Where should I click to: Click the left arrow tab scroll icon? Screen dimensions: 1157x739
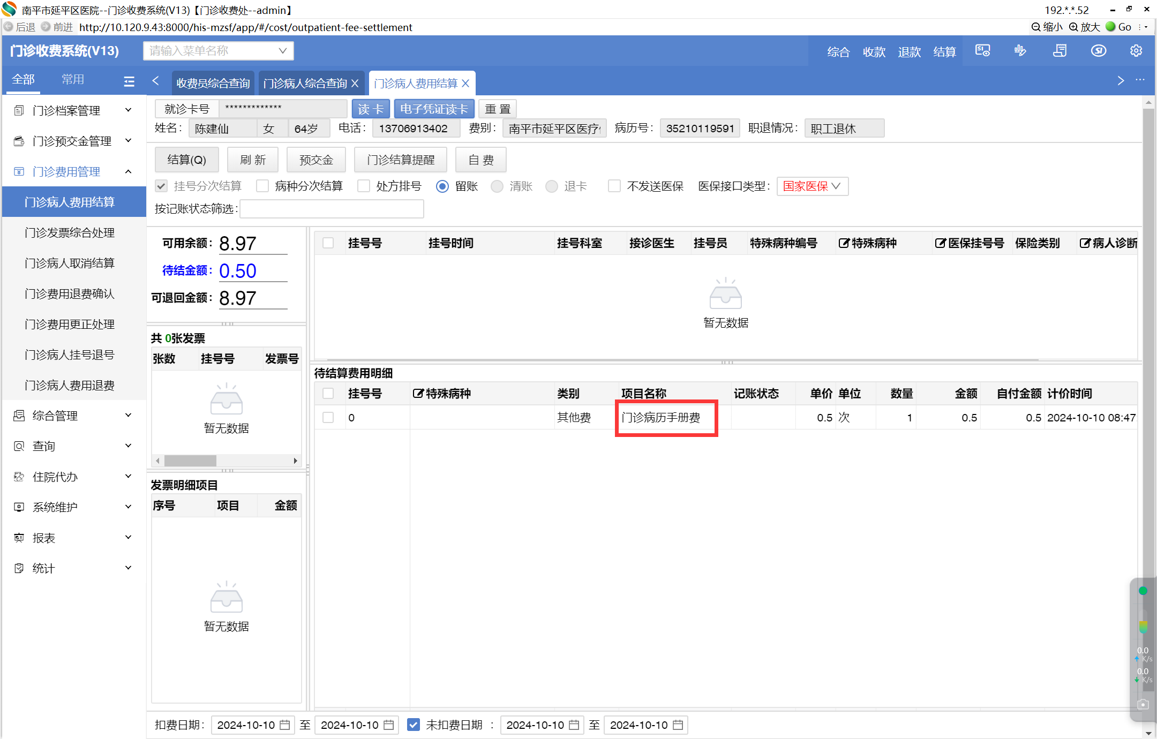point(156,81)
